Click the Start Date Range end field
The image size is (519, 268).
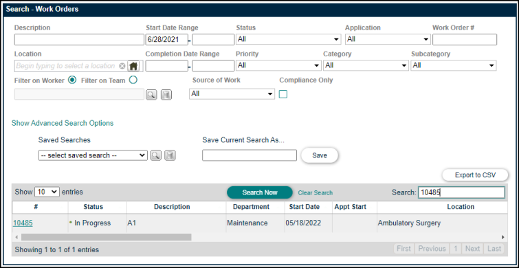[213, 40]
